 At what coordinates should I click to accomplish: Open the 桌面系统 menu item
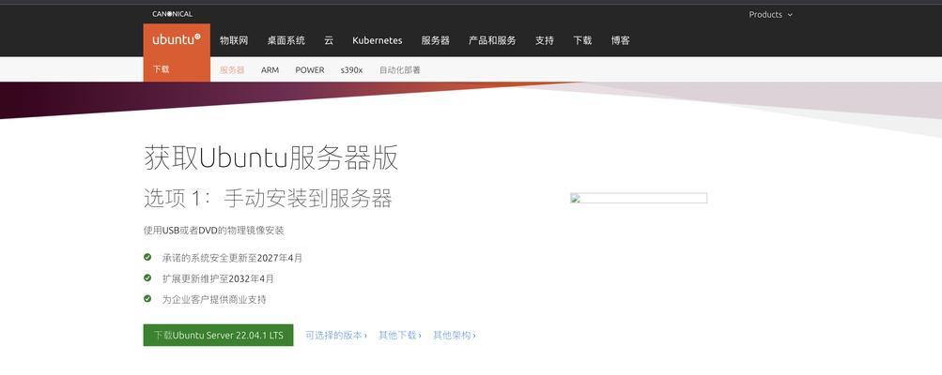pyautogui.click(x=286, y=40)
